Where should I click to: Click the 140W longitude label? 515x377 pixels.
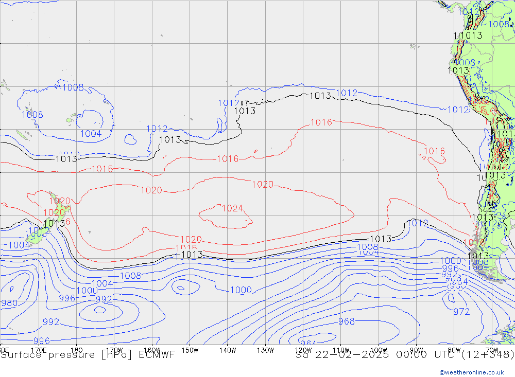click(228, 350)
